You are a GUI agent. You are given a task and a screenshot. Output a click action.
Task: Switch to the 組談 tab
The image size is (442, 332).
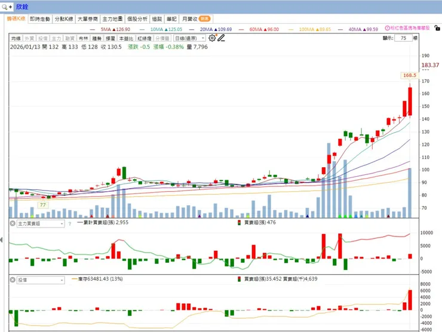pyautogui.click(x=156, y=19)
